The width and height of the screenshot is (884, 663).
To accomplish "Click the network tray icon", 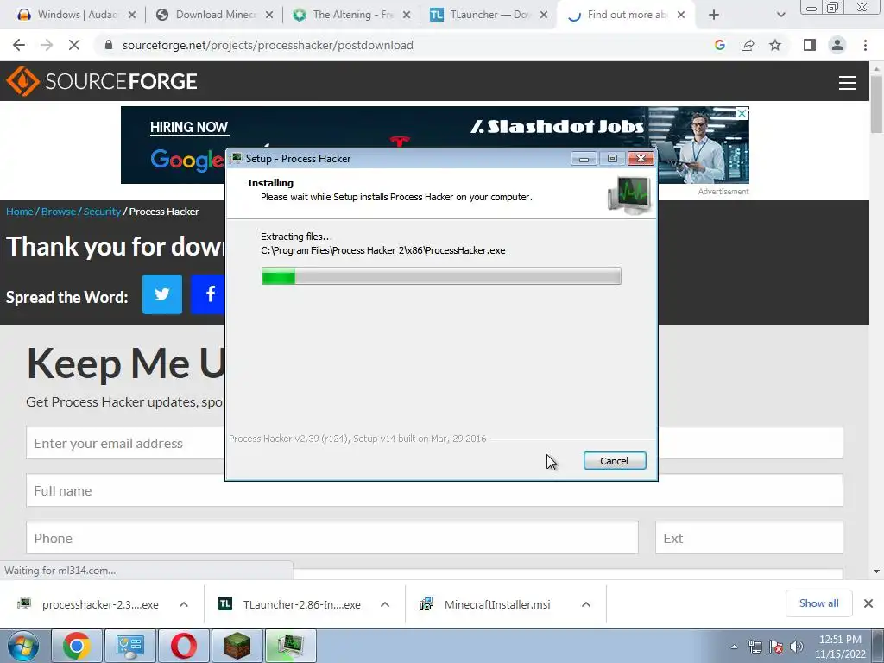I will point(755,647).
